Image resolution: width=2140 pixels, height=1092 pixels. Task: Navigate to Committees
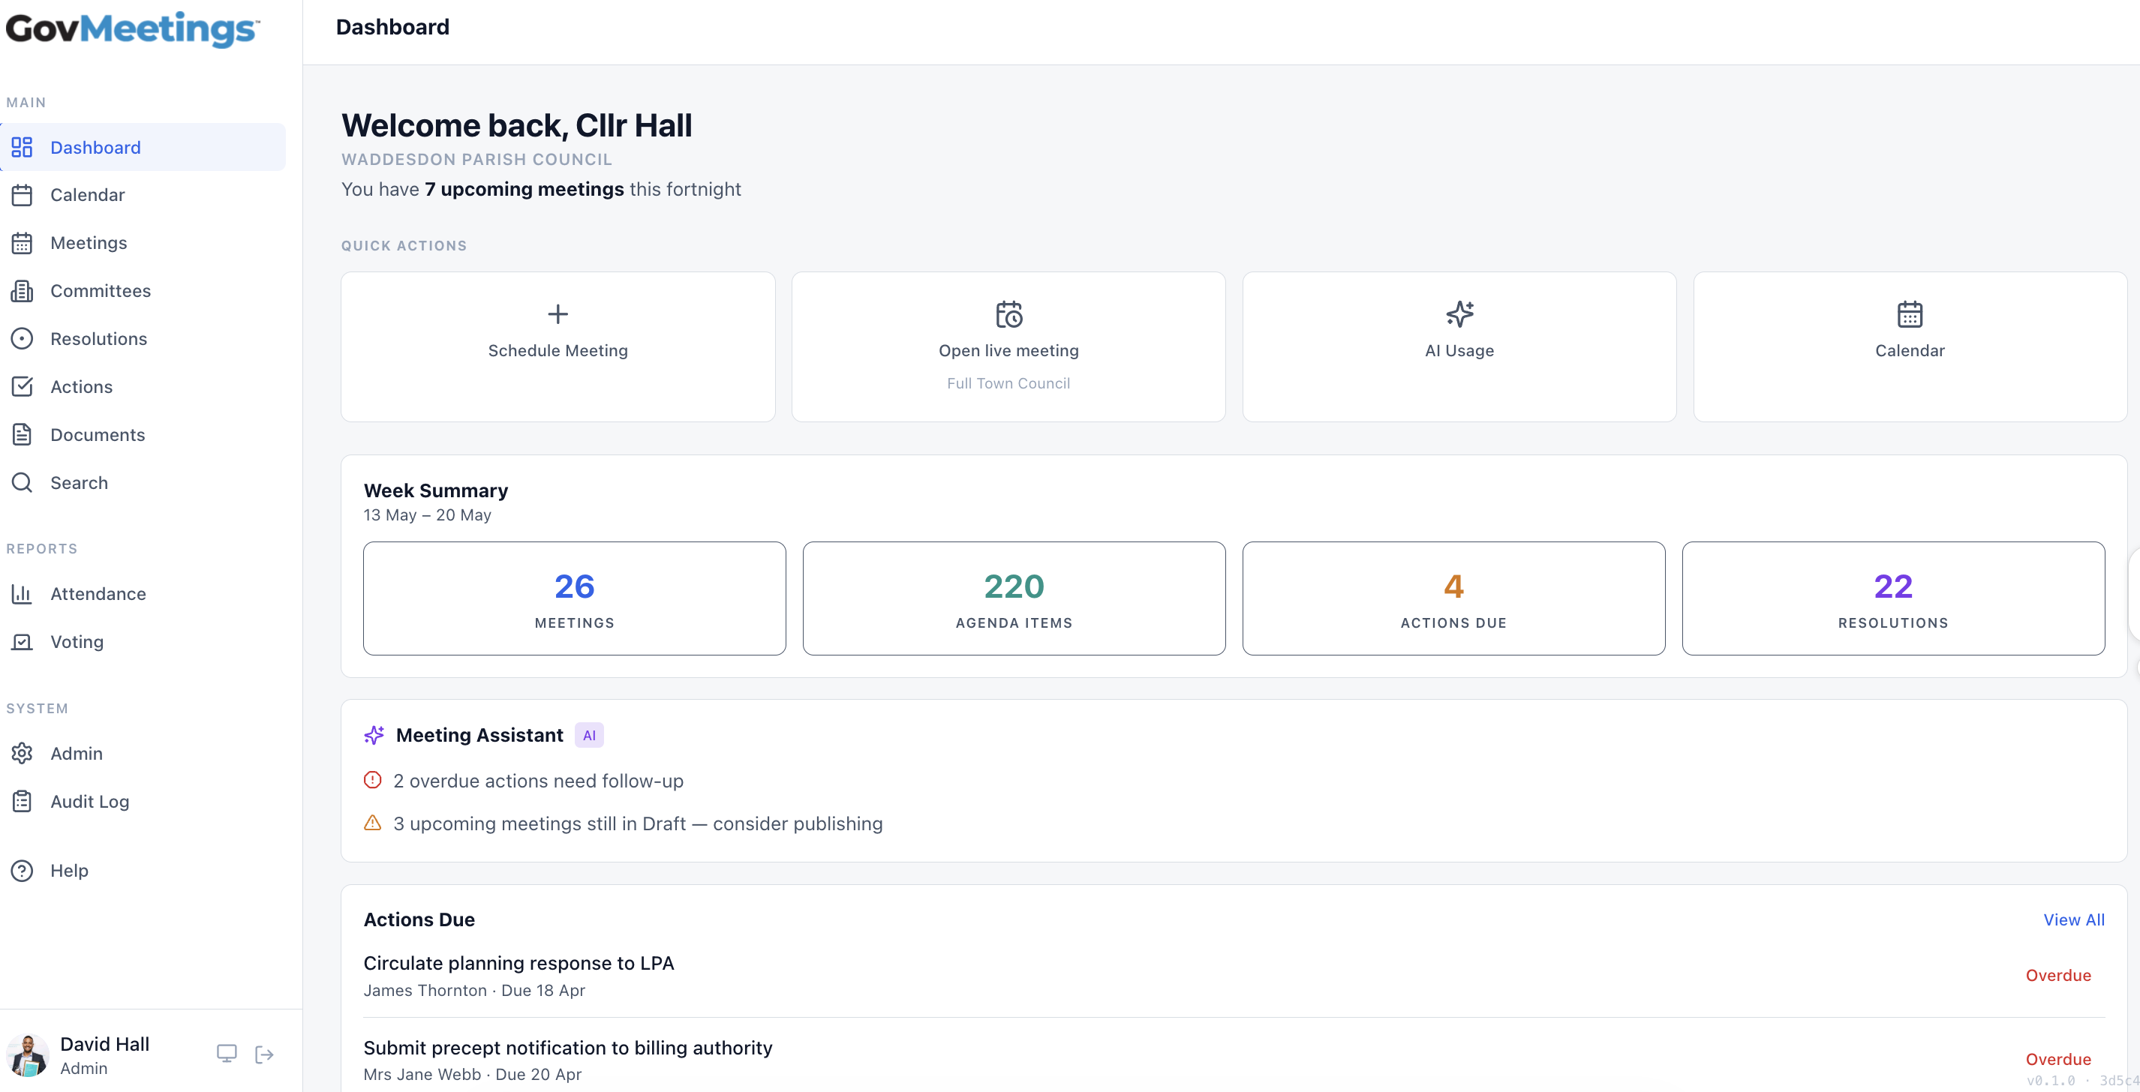click(143, 291)
